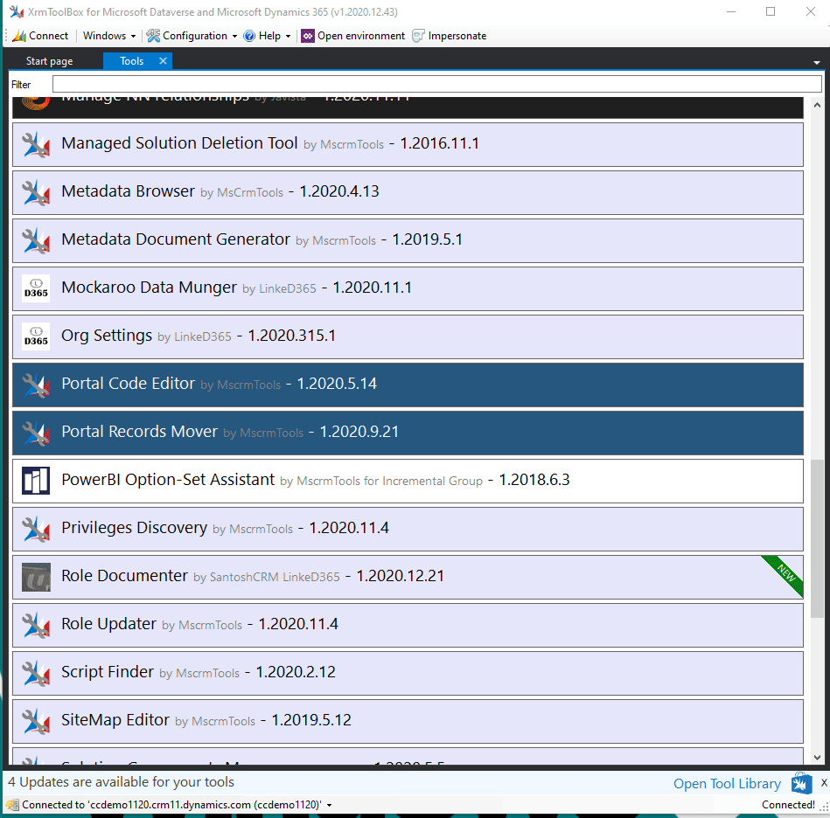Click Connect in the toolbar

[40, 36]
